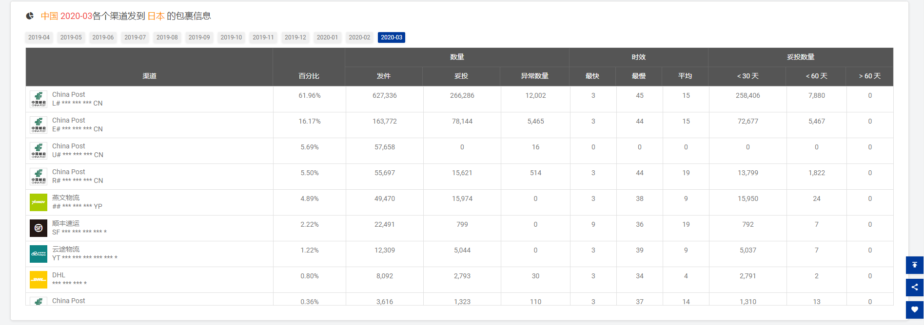Select the 2020-02 month tab
This screenshot has height=325, width=924.
click(359, 37)
